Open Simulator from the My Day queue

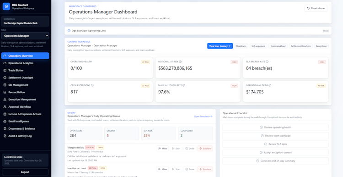(203, 116)
